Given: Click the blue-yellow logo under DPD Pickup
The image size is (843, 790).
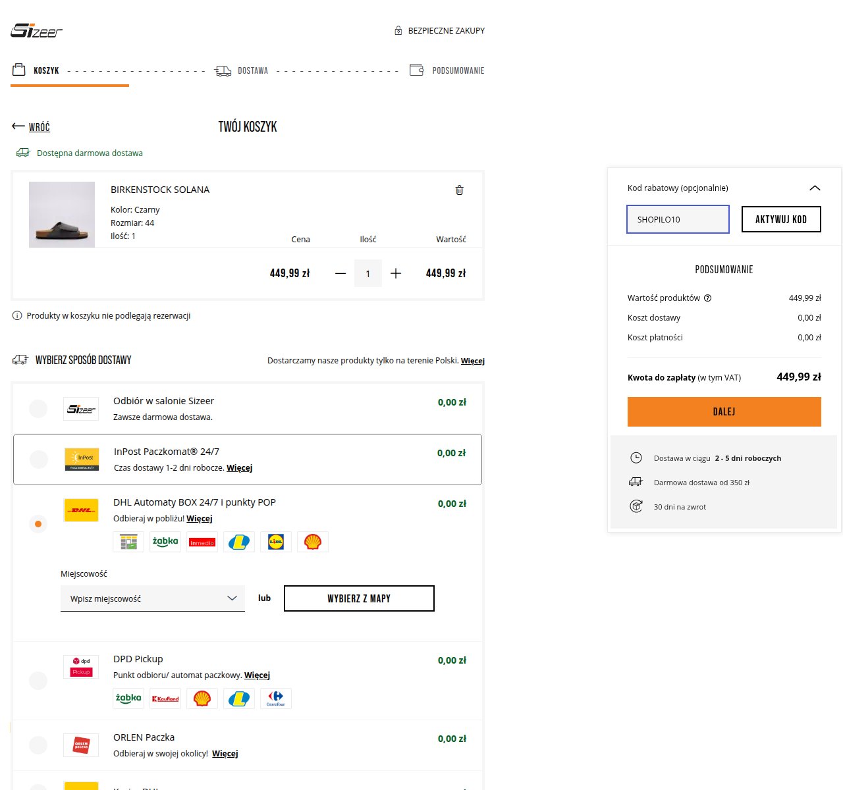Looking at the screenshot, I should point(239,698).
